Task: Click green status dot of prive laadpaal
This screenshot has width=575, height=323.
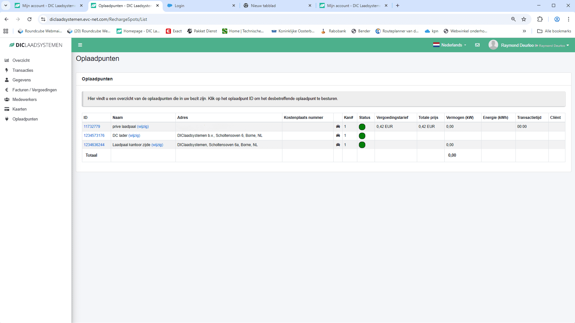Action: tap(362, 127)
